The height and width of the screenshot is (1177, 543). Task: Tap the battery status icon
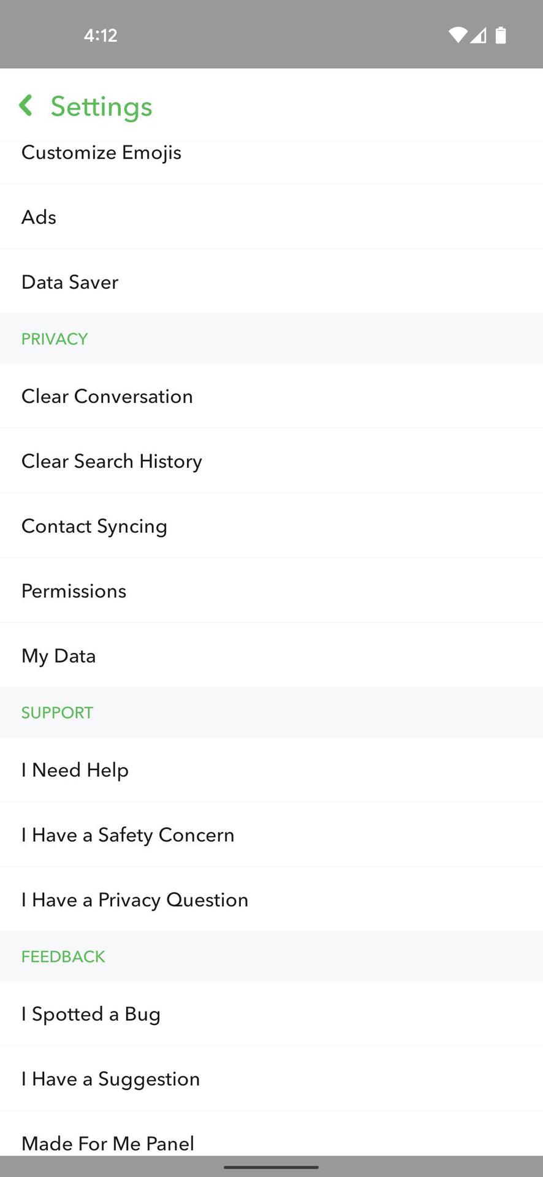[x=501, y=36]
